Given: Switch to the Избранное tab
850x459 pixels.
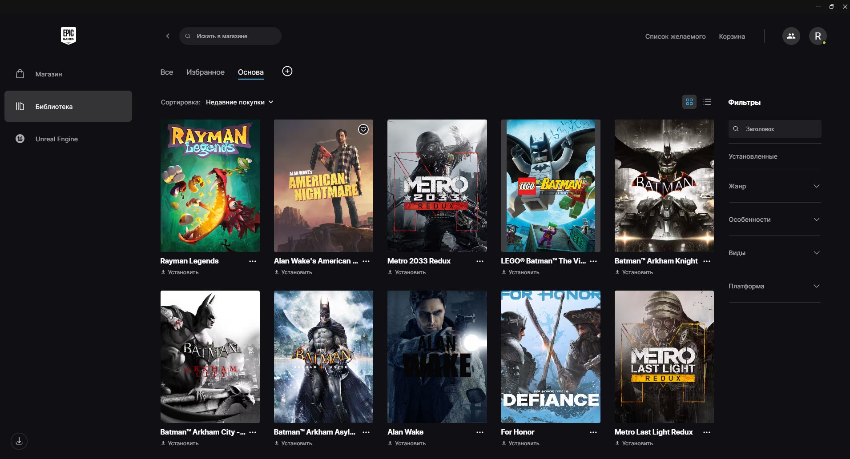Looking at the screenshot, I should 205,72.
